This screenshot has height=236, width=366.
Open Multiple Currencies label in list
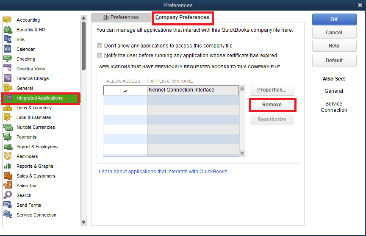coord(36,127)
